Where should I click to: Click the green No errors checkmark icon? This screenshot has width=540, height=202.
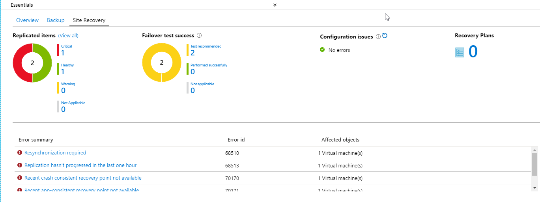322,50
